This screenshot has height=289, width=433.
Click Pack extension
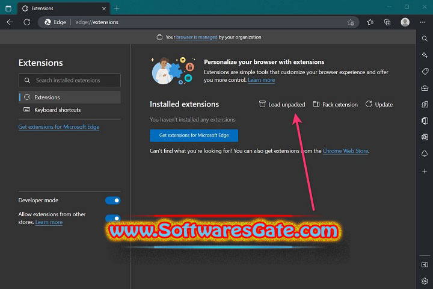point(335,104)
